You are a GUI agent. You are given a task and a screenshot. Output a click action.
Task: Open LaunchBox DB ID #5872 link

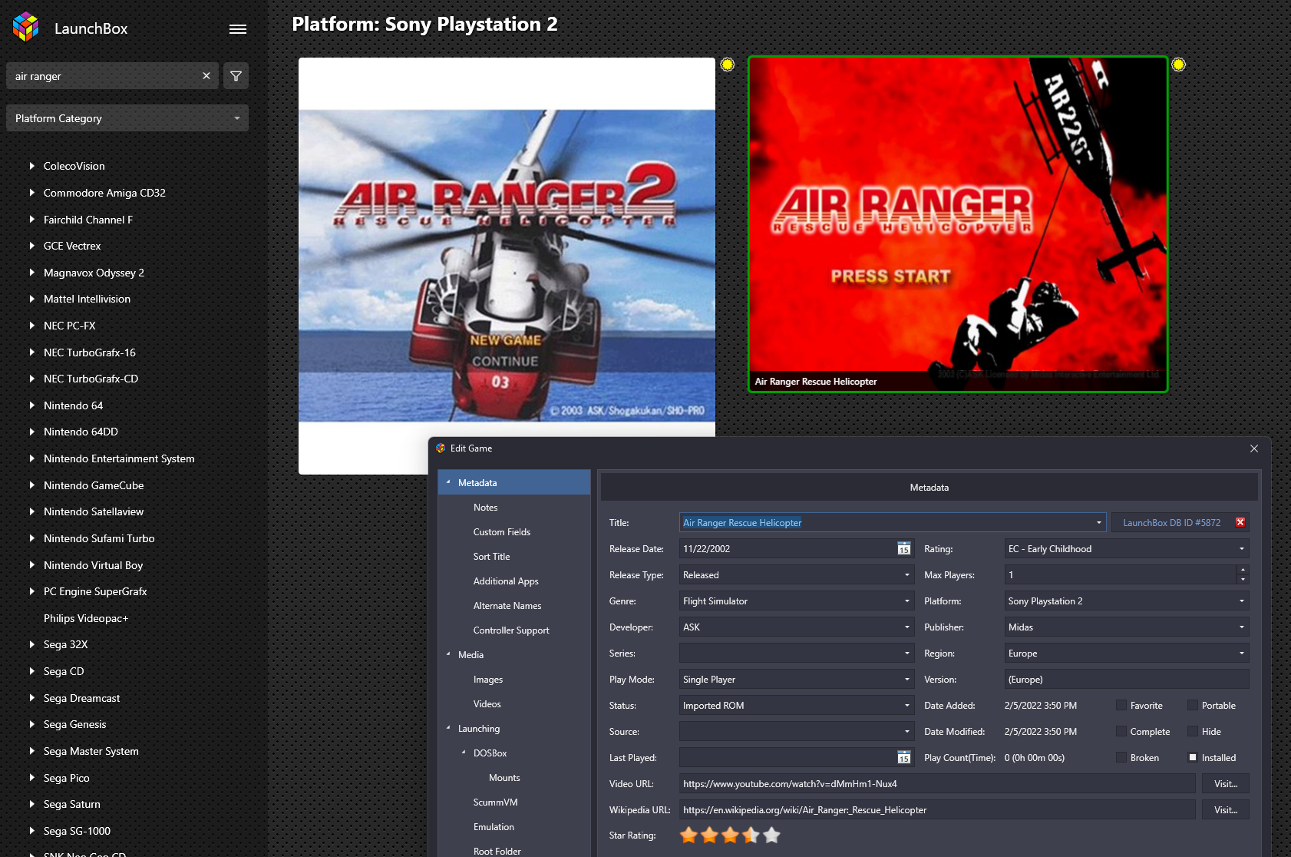1171,523
